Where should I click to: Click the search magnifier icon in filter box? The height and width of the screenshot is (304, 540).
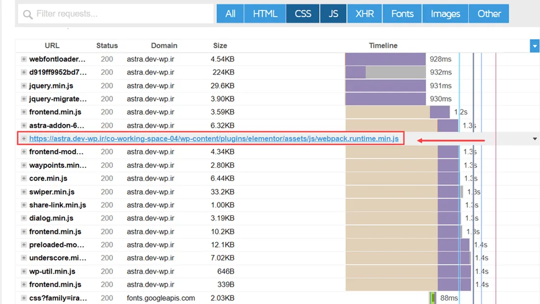click(27, 14)
